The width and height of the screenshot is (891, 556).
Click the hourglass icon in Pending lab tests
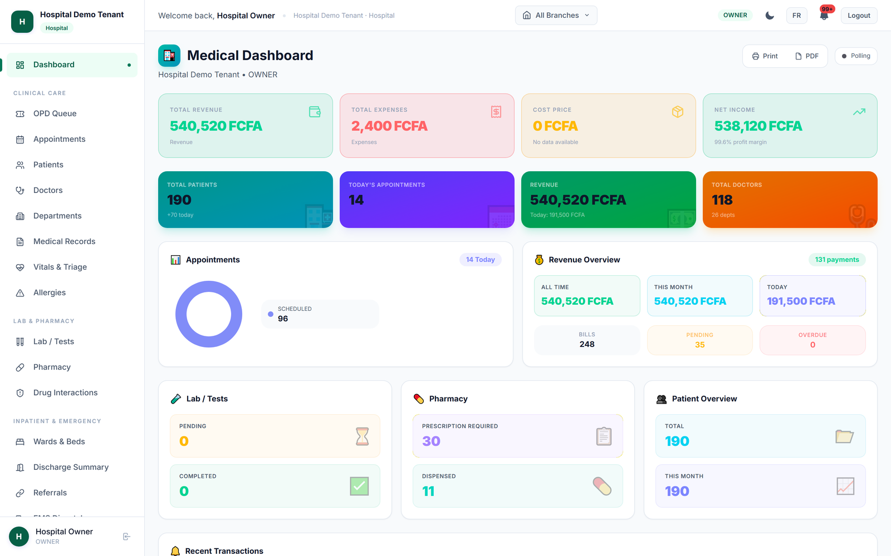pyautogui.click(x=363, y=436)
